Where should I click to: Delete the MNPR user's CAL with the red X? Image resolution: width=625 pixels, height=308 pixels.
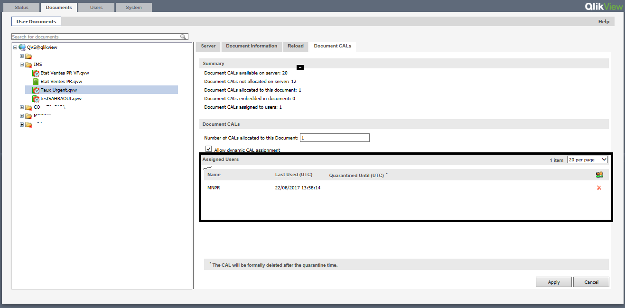[x=599, y=188]
